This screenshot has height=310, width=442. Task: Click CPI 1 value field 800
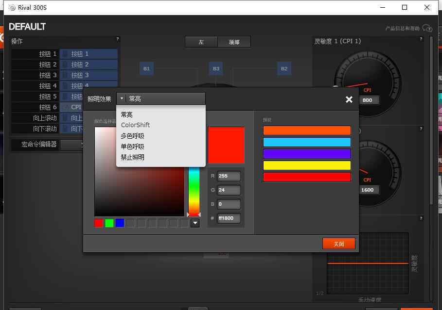pyautogui.click(x=369, y=100)
